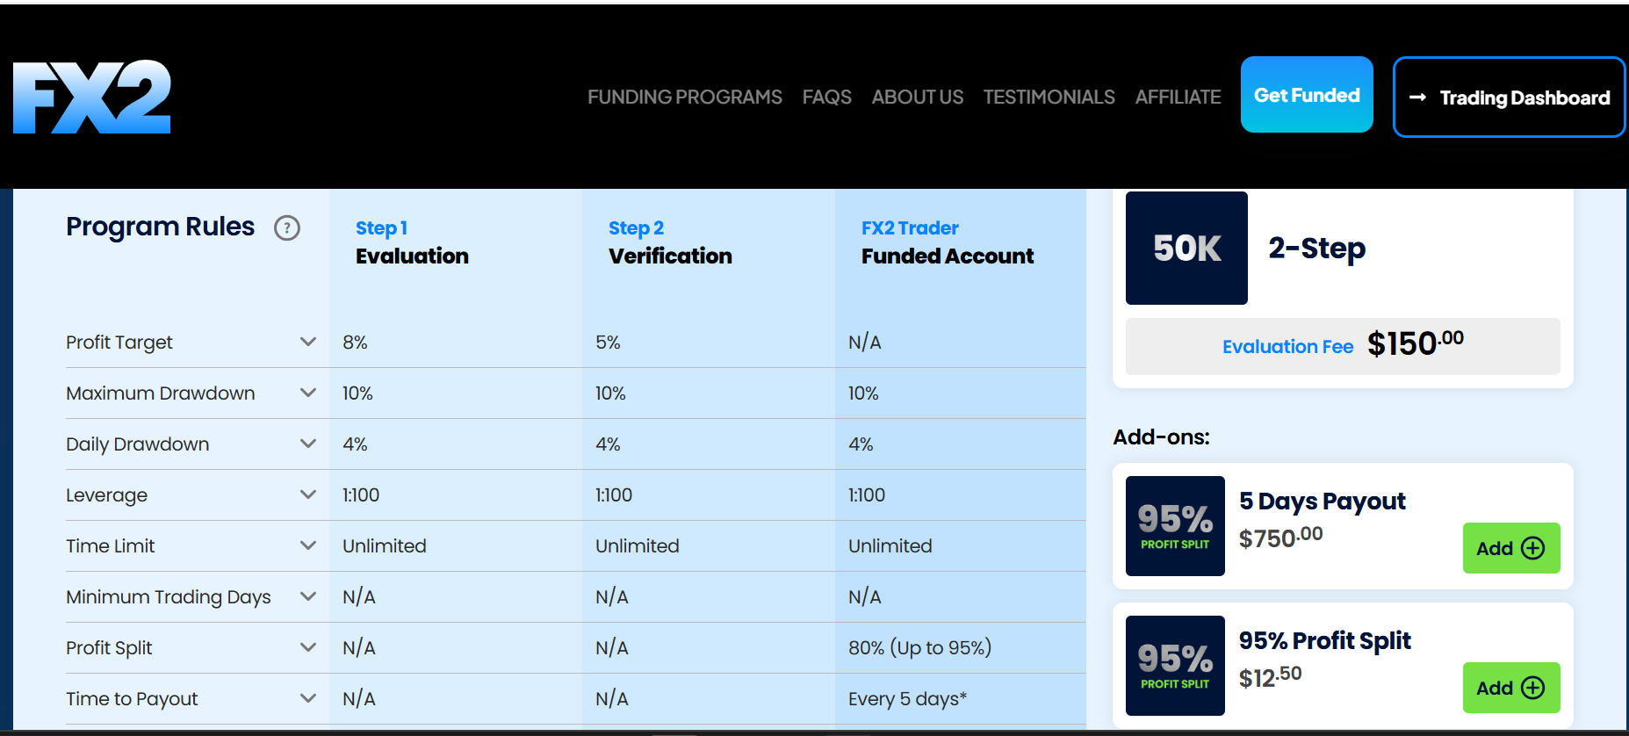Open the Funding Programs menu item
The width and height of the screenshot is (1629, 736).
[x=684, y=97]
